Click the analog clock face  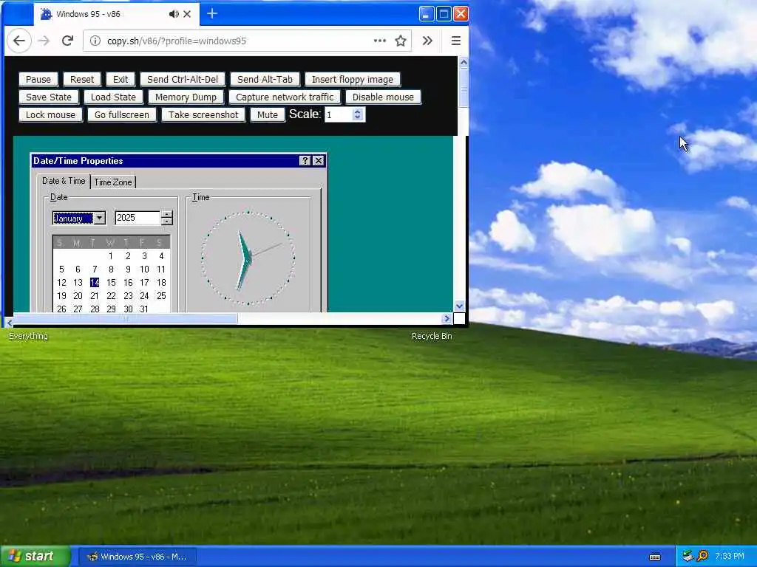pos(248,258)
